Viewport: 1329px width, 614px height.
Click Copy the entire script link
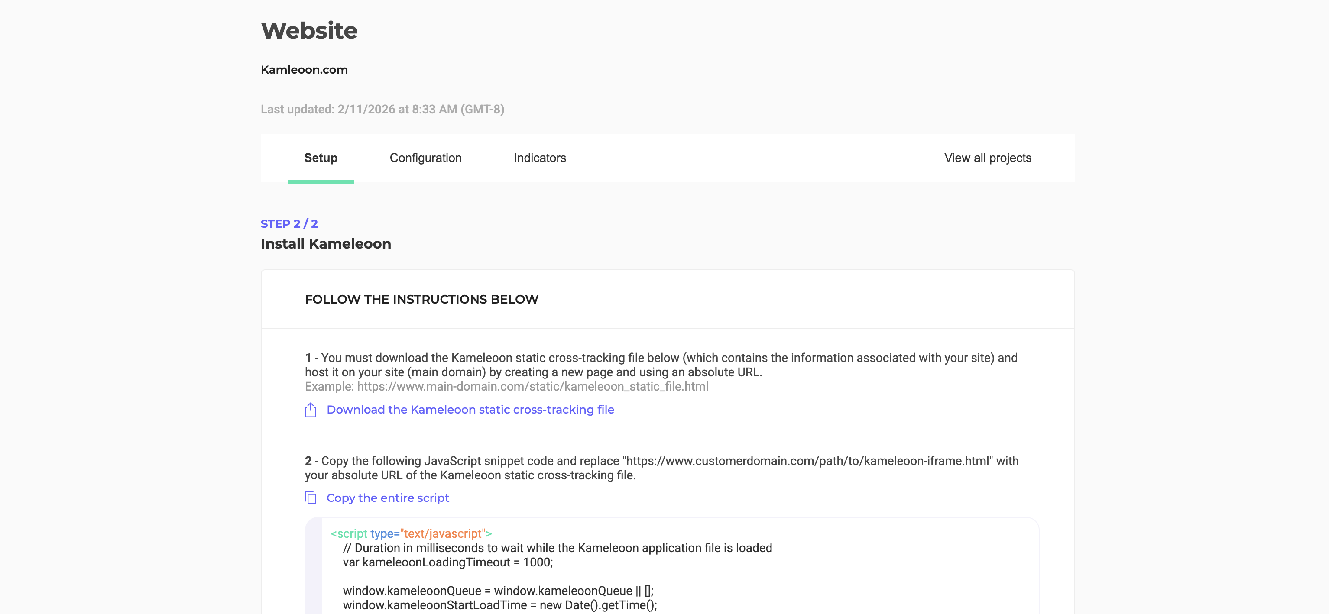pyautogui.click(x=387, y=498)
